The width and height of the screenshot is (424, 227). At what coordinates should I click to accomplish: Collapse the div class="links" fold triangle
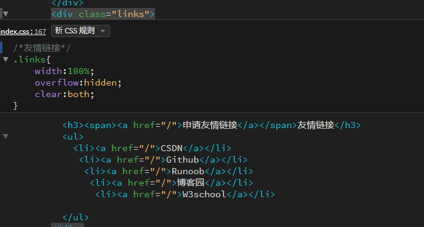coord(5,14)
